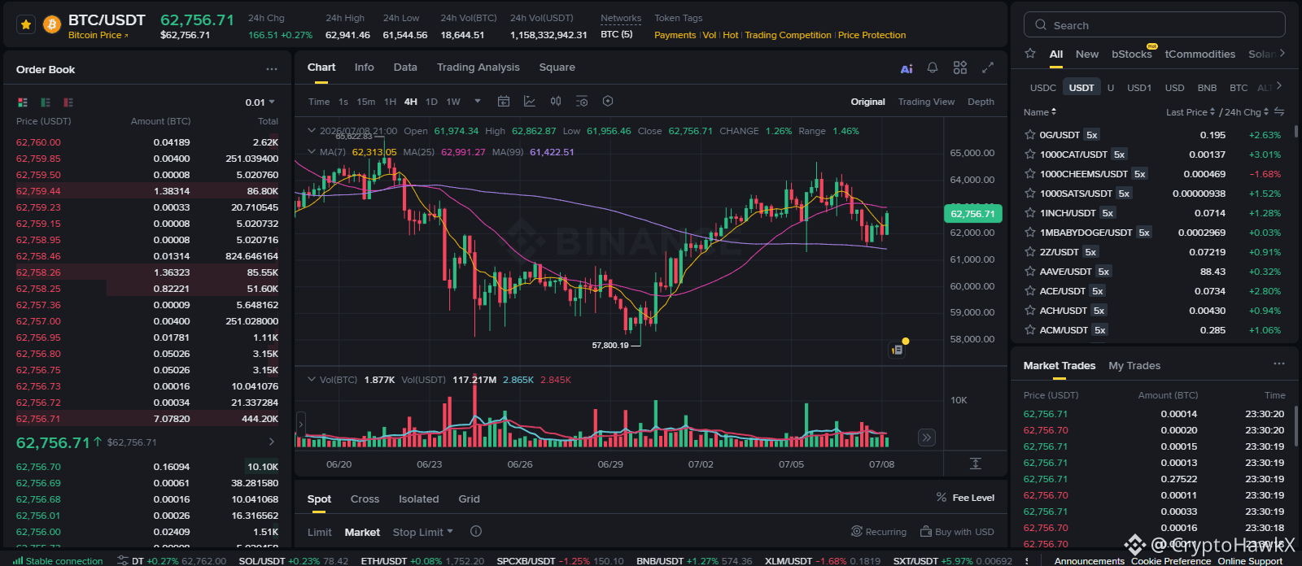Show both buy and sell orders view
Image resolution: width=1302 pixels, height=566 pixels.
[x=23, y=102]
